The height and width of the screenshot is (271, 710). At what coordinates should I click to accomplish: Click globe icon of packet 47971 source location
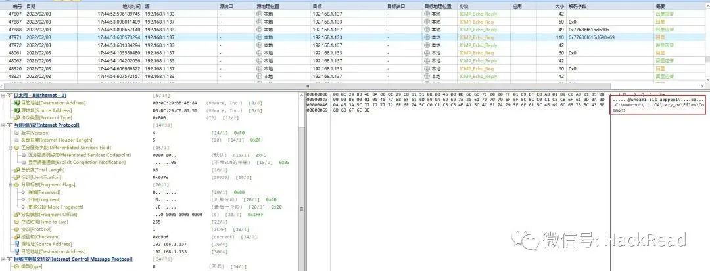click(259, 37)
